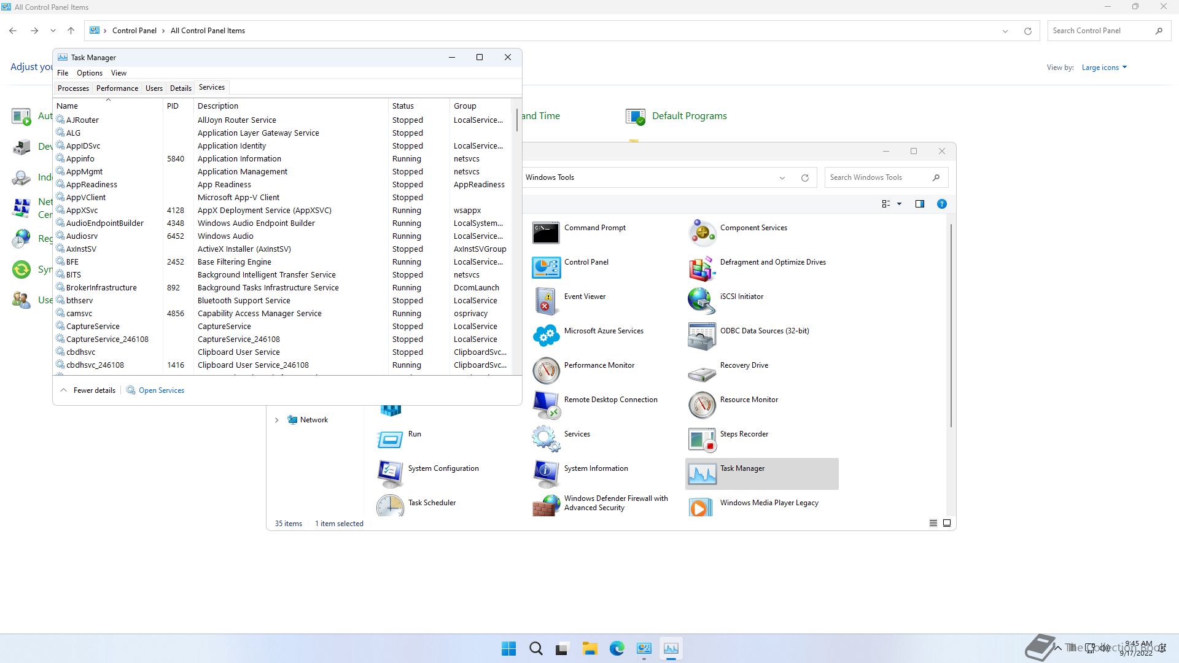Click the Windows Tools help icon
1179x663 pixels.
point(941,204)
